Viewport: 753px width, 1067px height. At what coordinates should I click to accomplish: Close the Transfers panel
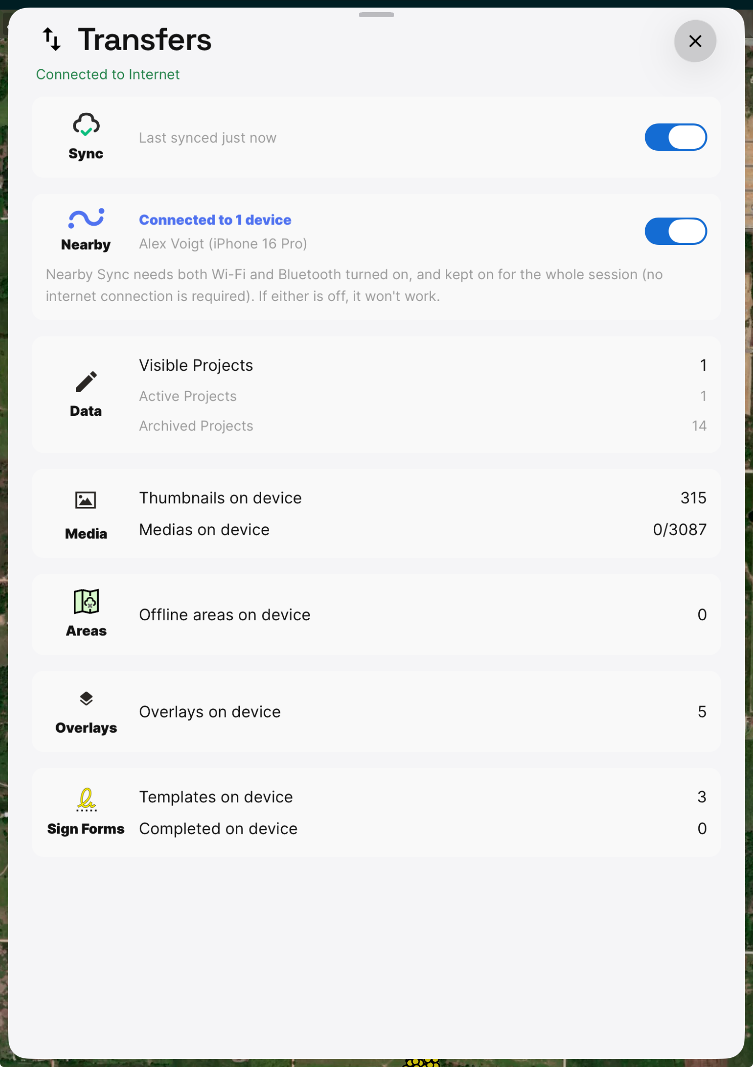coord(695,41)
